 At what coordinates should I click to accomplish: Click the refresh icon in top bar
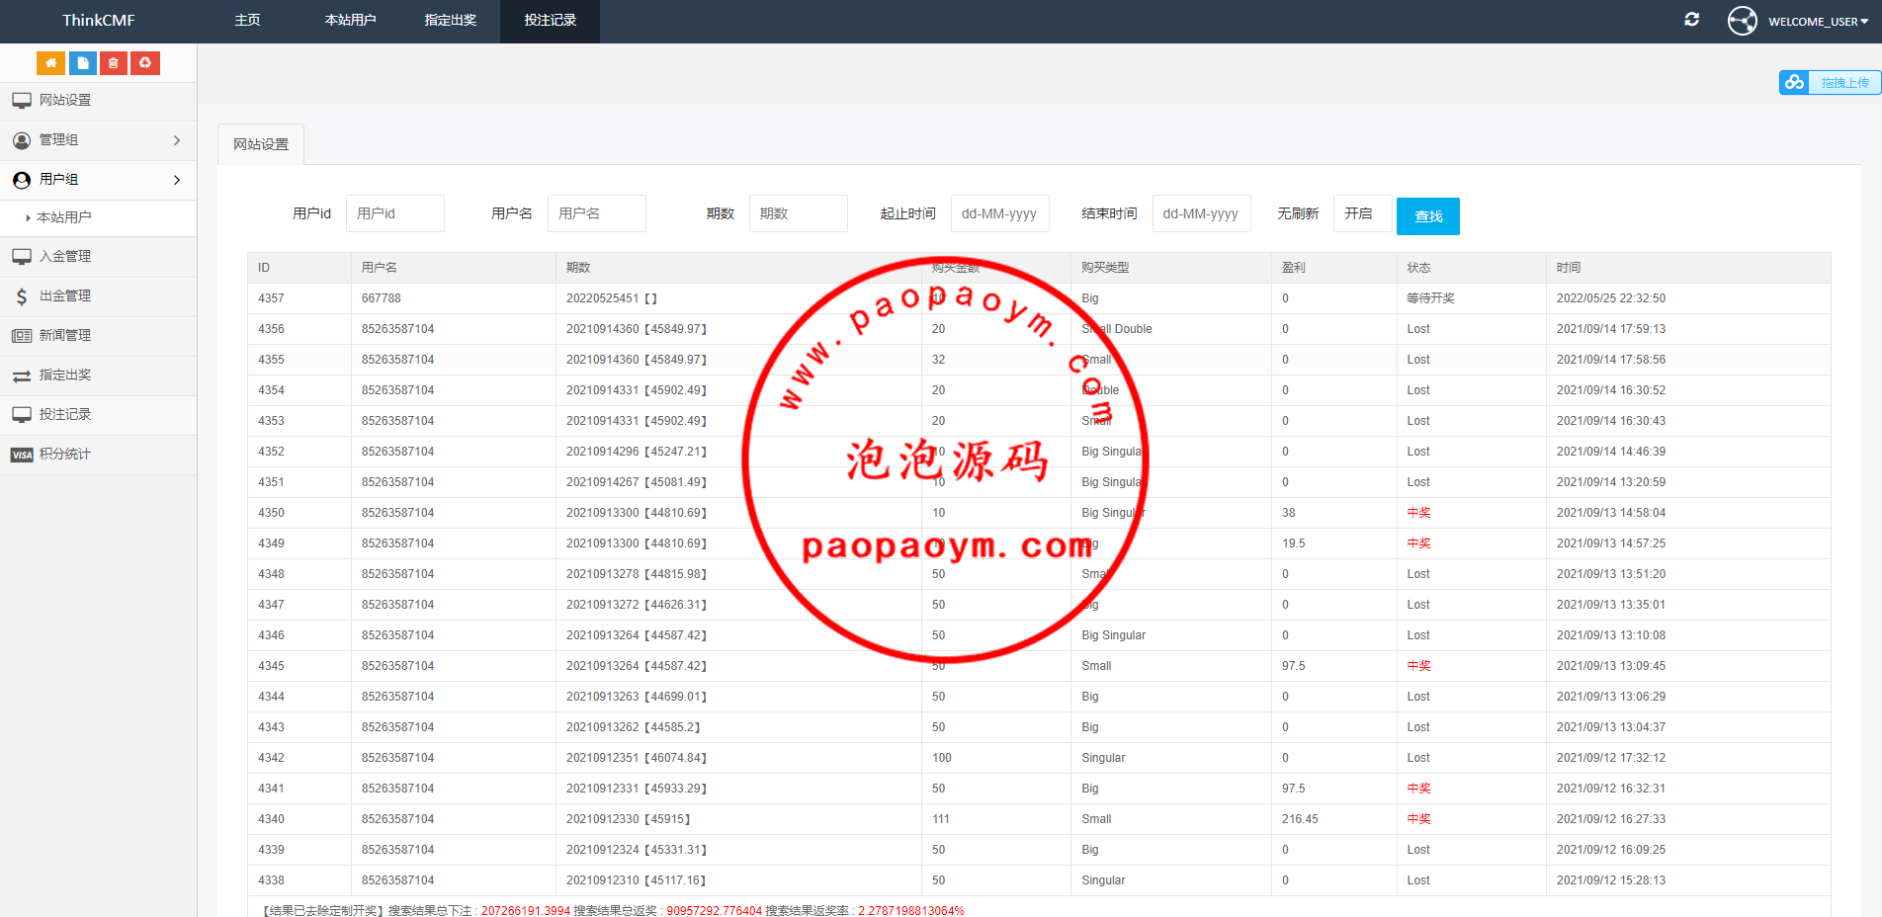tap(1692, 20)
